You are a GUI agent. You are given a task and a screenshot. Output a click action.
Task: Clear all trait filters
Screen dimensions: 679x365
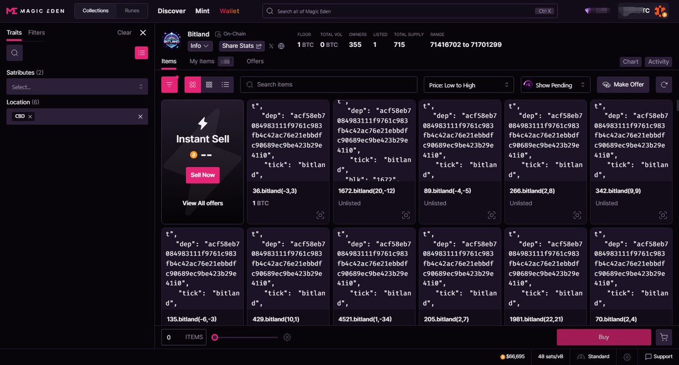click(x=124, y=33)
